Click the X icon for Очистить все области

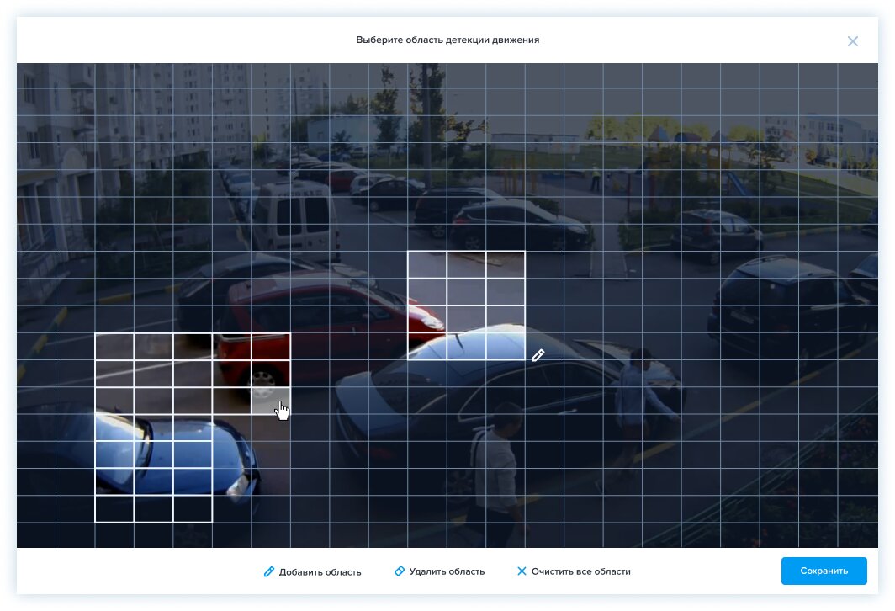pos(522,571)
